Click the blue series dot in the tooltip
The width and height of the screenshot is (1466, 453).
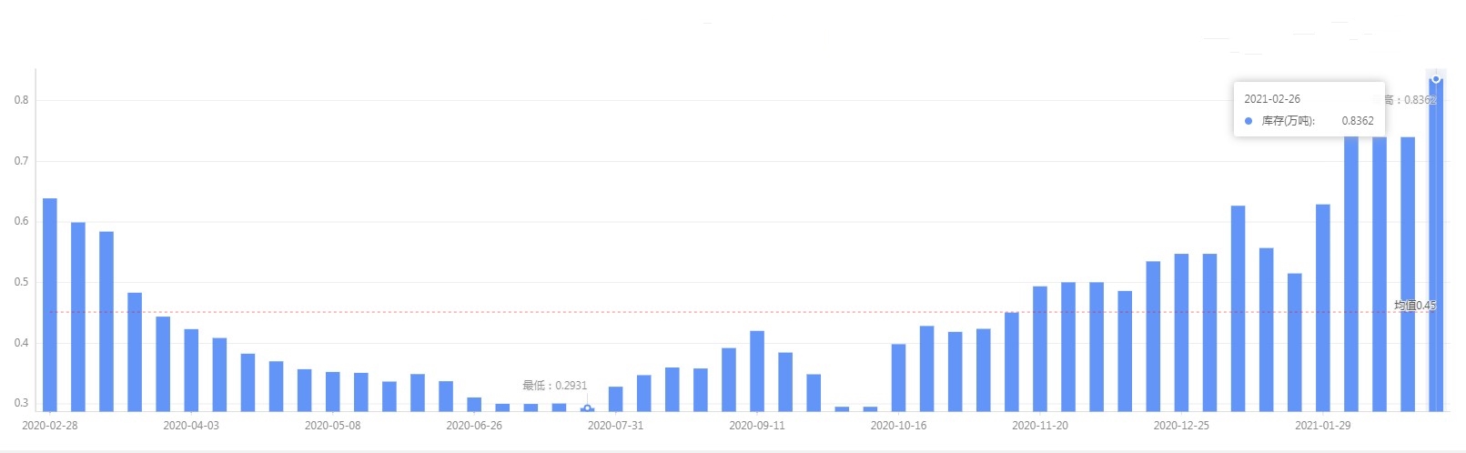(1249, 121)
